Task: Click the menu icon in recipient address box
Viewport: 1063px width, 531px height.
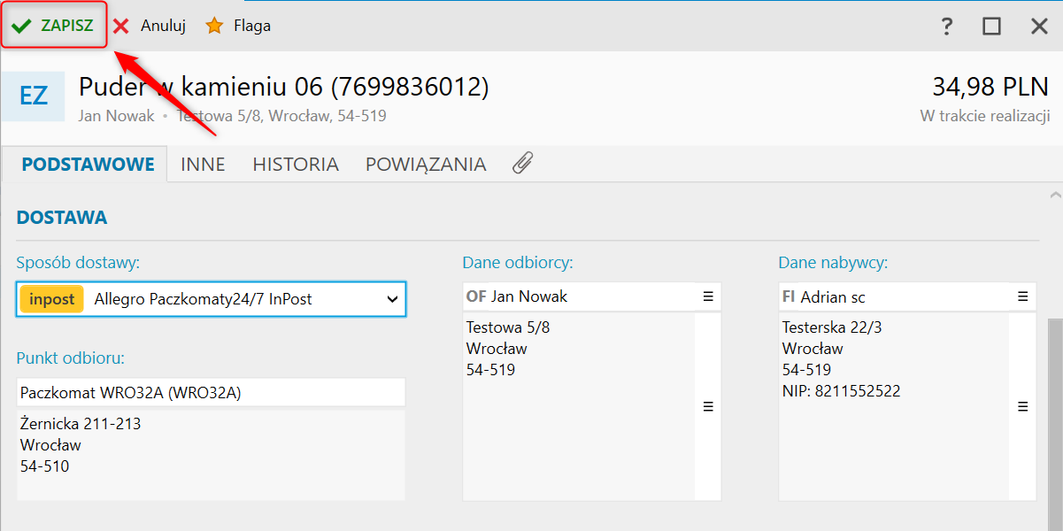Action: [x=708, y=407]
